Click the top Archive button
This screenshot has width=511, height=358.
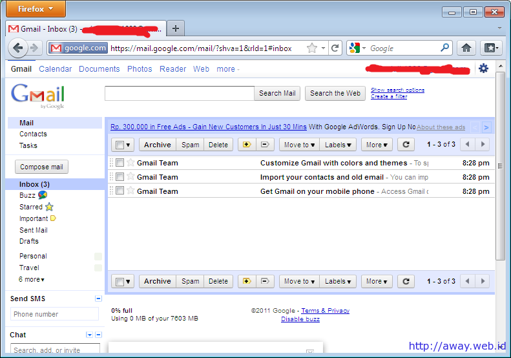[x=158, y=145]
